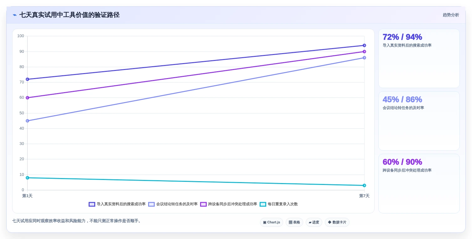This screenshot has height=239, width=472.
Task: Select the 表格 tag chip
Action: click(294, 222)
